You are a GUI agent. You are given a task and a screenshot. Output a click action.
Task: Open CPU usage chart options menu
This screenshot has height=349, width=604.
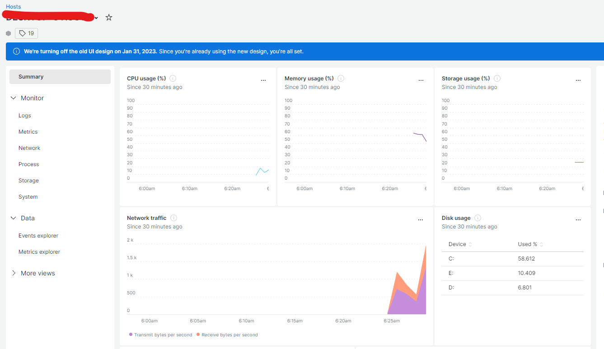tap(263, 80)
